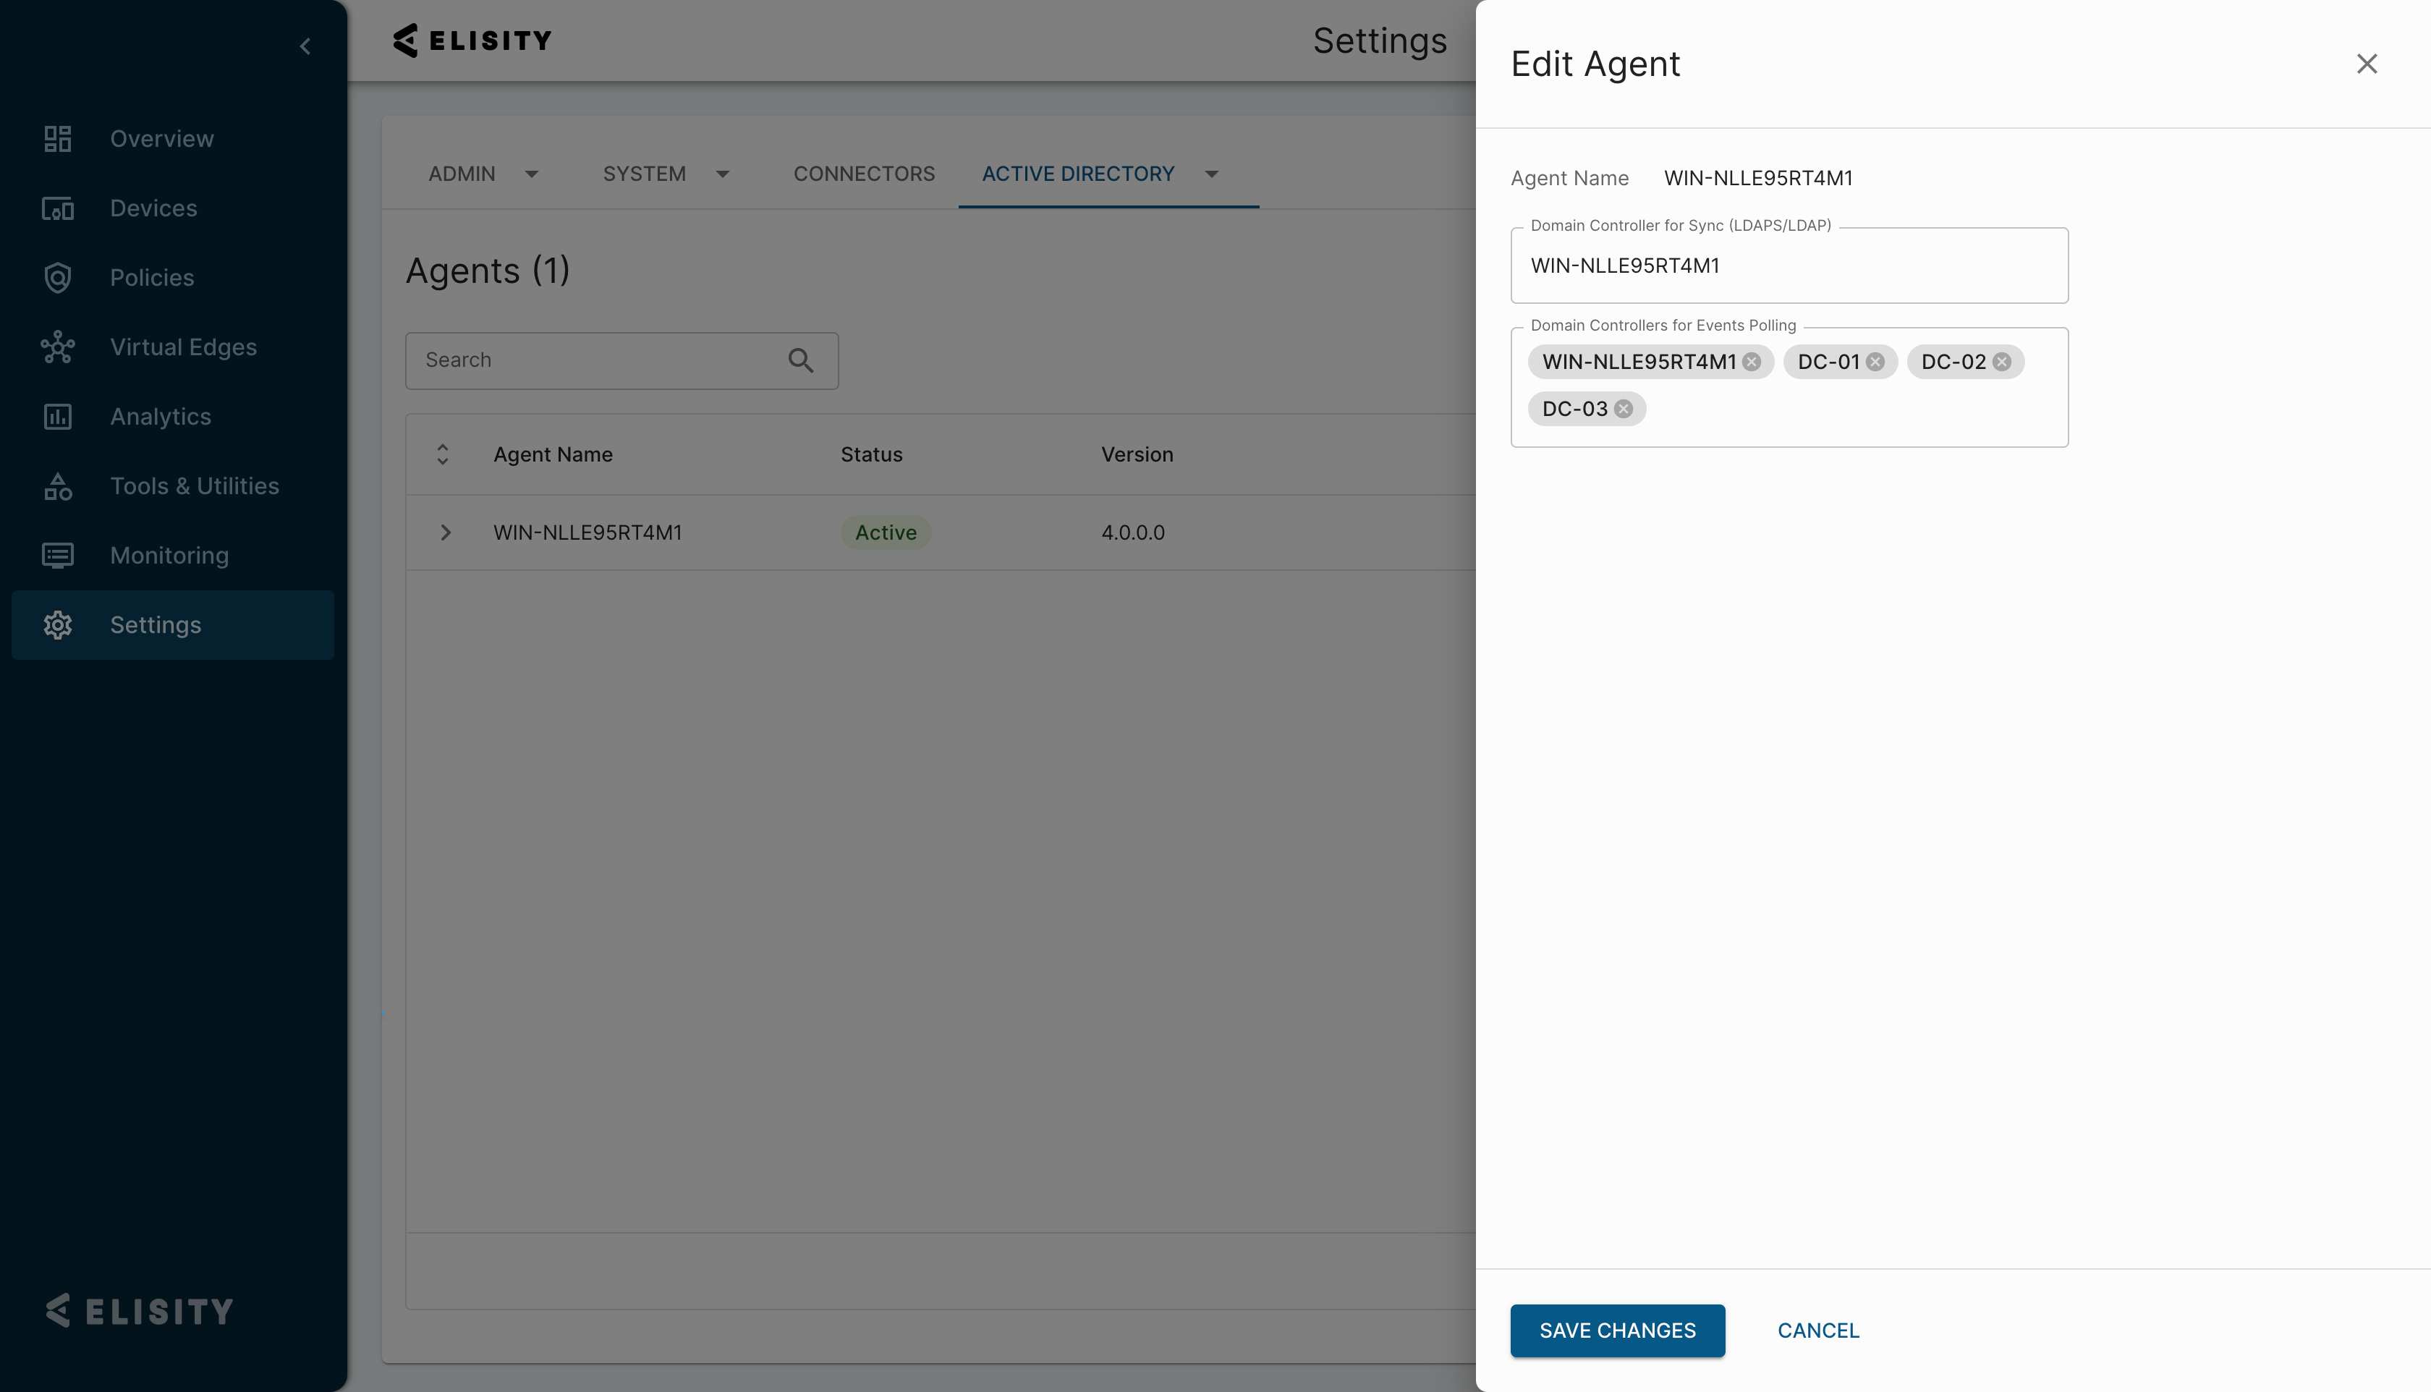The width and height of the screenshot is (2431, 1392).
Task: Expand the WIN-NLLE95RT4M1 agent row
Action: point(444,532)
